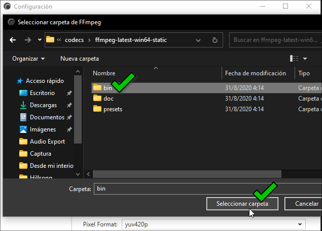Open Escritorio in the sidebar
This screenshot has width=322, height=231.
pos(42,93)
